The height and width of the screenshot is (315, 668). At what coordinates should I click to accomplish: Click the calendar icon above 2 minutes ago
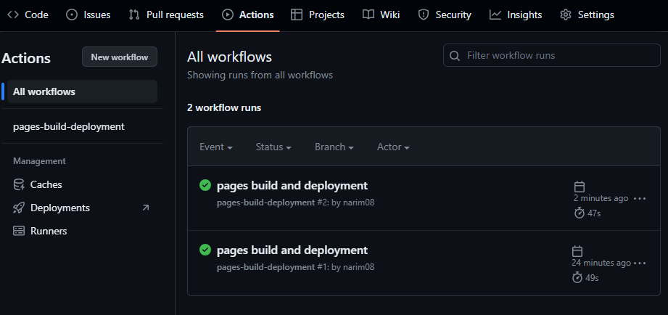[x=580, y=187]
